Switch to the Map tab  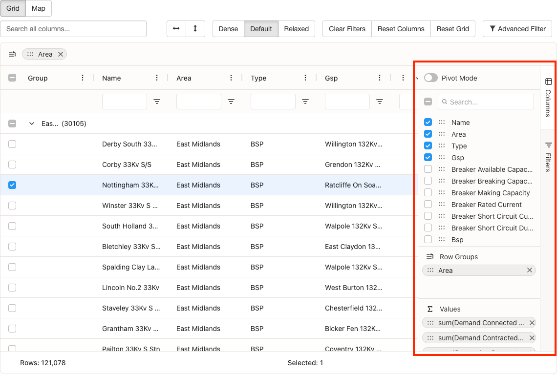click(x=38, y=8)
